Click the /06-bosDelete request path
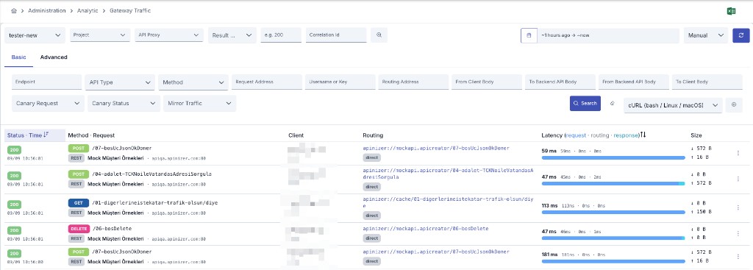This screenshot has height=270, width=753. coord(112,229)
